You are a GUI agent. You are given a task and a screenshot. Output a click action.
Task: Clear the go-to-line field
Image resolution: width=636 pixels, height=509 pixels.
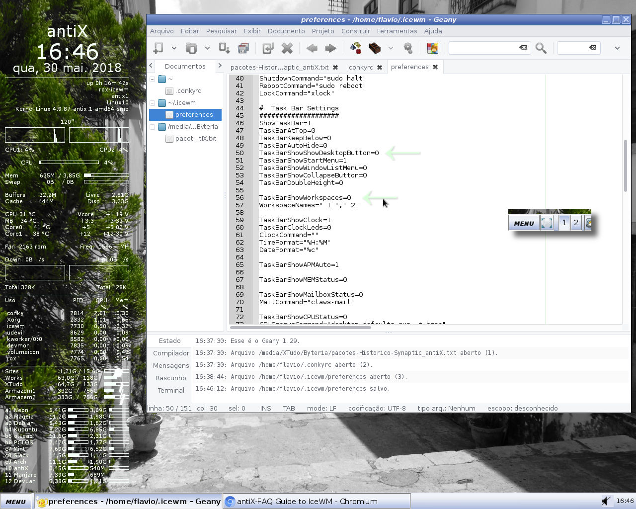click(x=593, y=48)
